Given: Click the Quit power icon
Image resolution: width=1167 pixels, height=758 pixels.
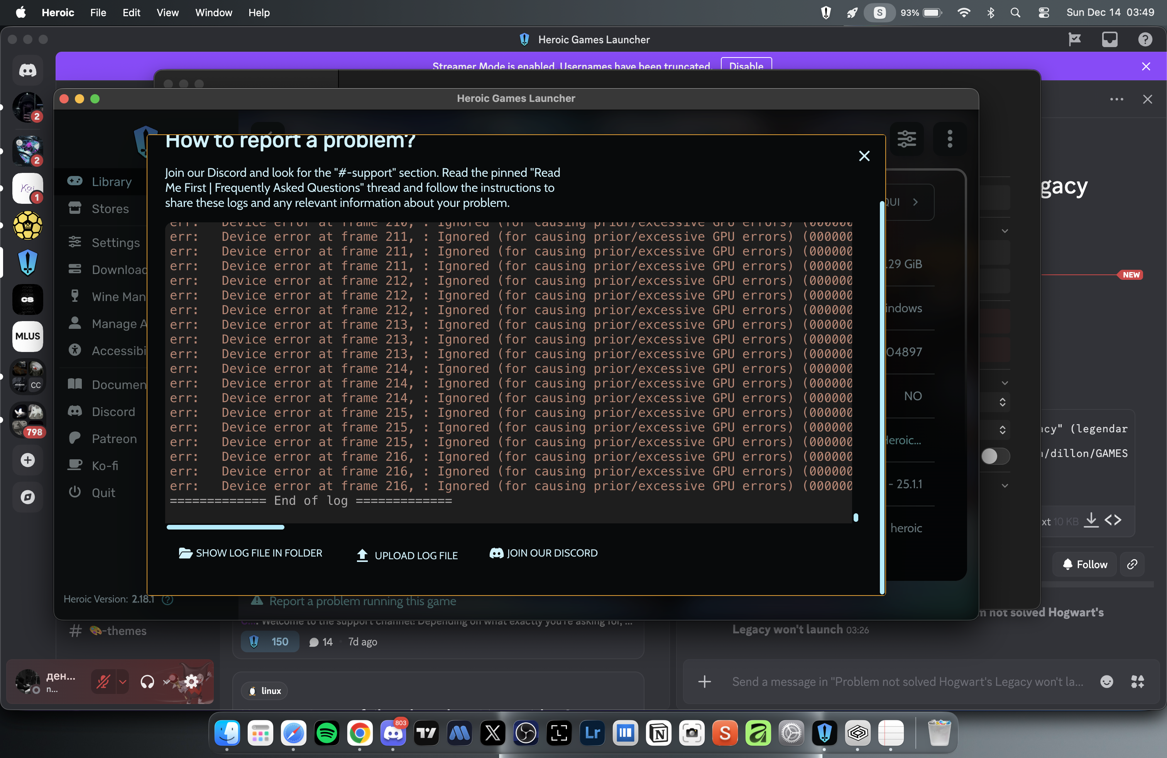Looking at the screenshot, I should pyautogui.click(x=74, y=492).
